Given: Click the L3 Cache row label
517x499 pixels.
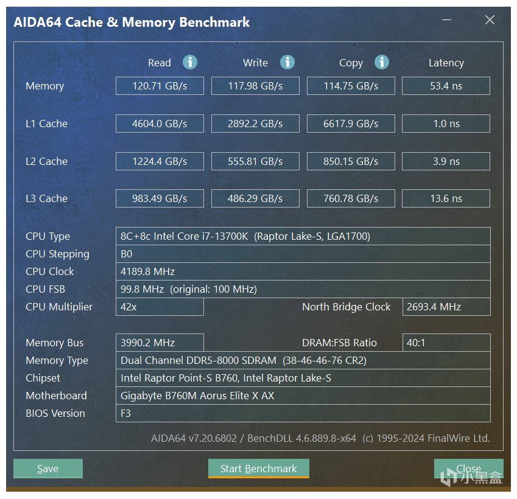Looking at the screenshot, I should coord(46,198).
